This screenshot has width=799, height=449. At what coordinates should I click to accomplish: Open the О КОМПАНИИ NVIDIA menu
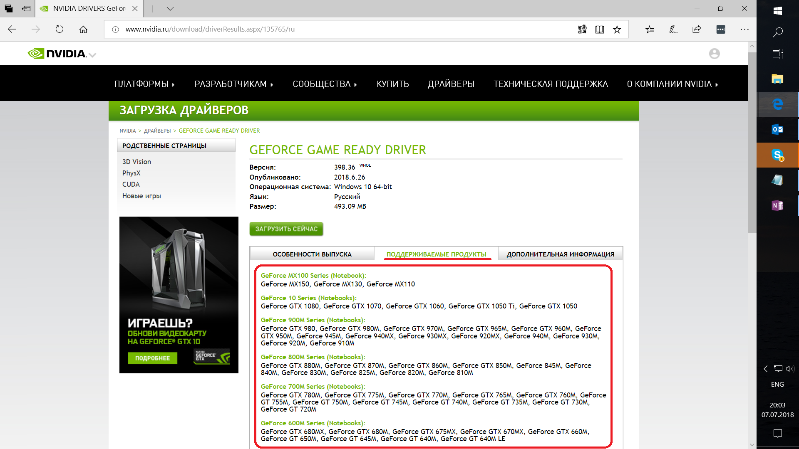(x=672, y=84)
